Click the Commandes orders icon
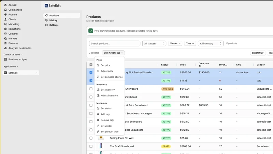Screen dimensions: 273x154 pos(5,10)
